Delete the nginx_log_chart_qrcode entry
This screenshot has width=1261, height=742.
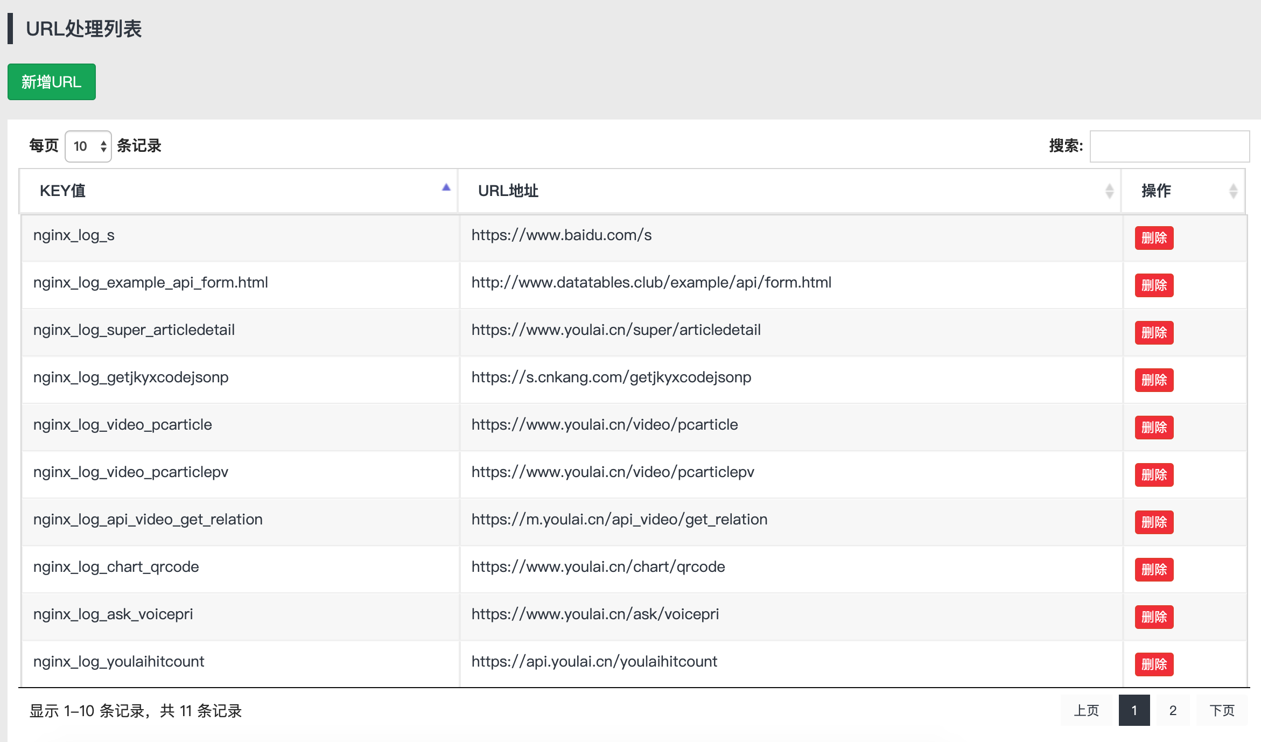click(x=1153, y=569)
